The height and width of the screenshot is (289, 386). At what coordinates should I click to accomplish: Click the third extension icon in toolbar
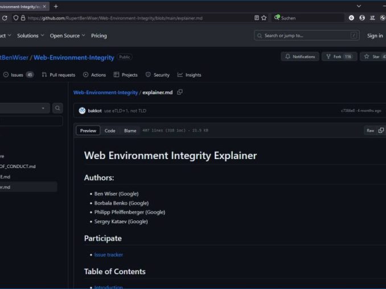pyautogui.click(x=372, y=18)
